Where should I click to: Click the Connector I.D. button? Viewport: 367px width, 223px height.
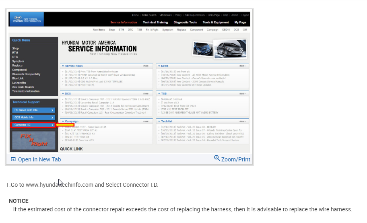coord(33,125)
